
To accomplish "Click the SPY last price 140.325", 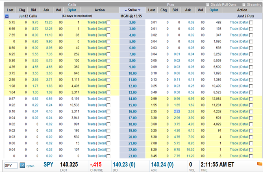I will (69, 165).
